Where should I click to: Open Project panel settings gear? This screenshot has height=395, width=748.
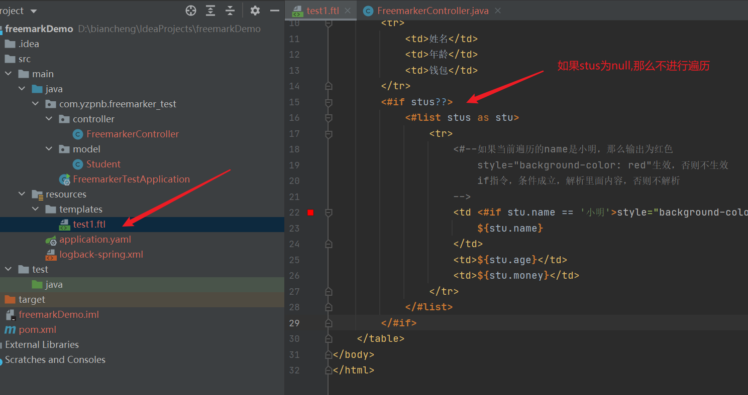point(255,11)
